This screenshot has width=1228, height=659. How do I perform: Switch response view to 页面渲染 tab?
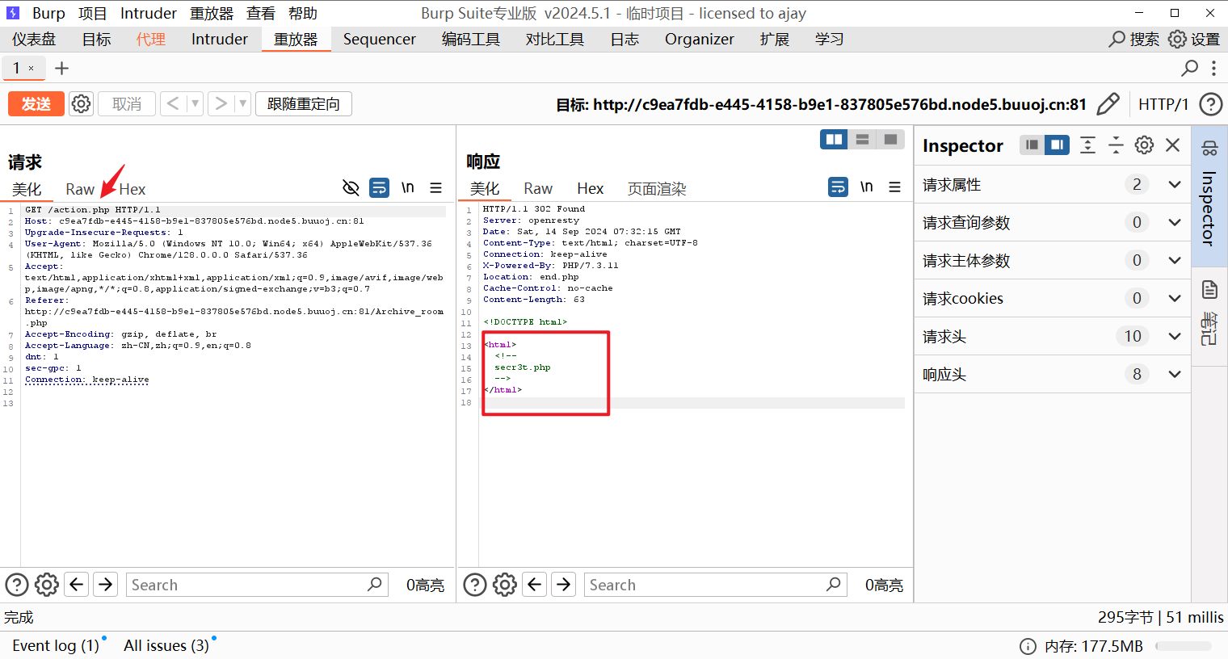[656, 189]
